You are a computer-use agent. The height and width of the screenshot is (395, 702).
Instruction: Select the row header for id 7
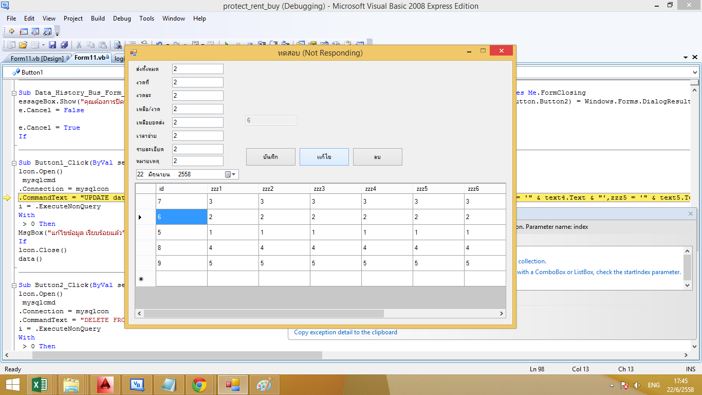[x=145, y=202]
